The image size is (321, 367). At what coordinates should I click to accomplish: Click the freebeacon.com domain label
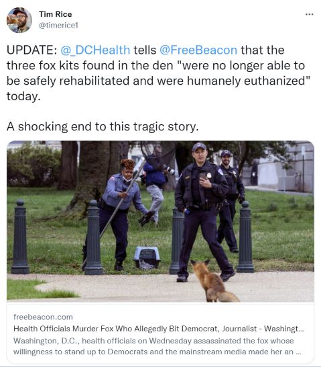click(x=43, y=317)
